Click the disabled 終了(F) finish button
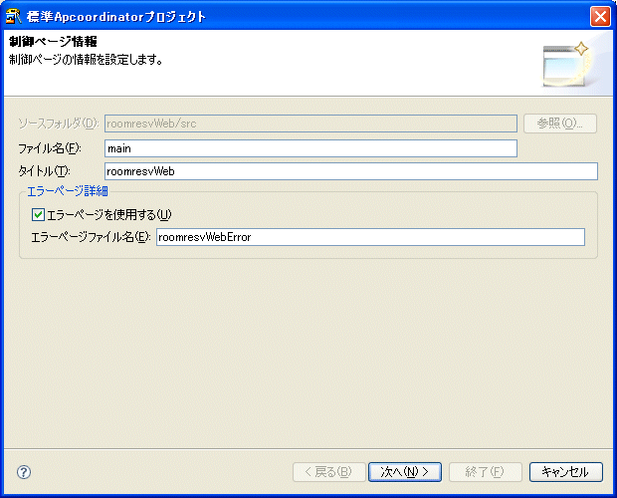The height and width of the screenshot is (498, 617). click(x=486, y=472)
